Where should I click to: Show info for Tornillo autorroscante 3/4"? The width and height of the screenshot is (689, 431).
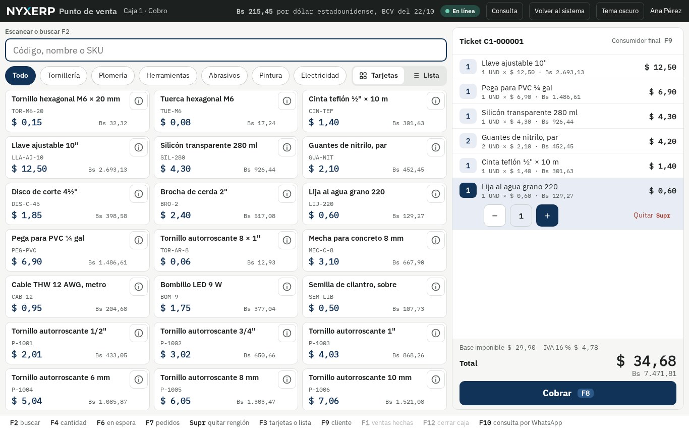point(287,333)
